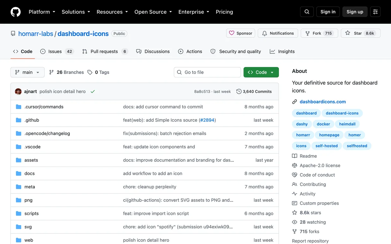Viewport: 391px width, 244px height.
Task: Open the search magnifier button
Action: pyautogui.click(x=307, y=12)
